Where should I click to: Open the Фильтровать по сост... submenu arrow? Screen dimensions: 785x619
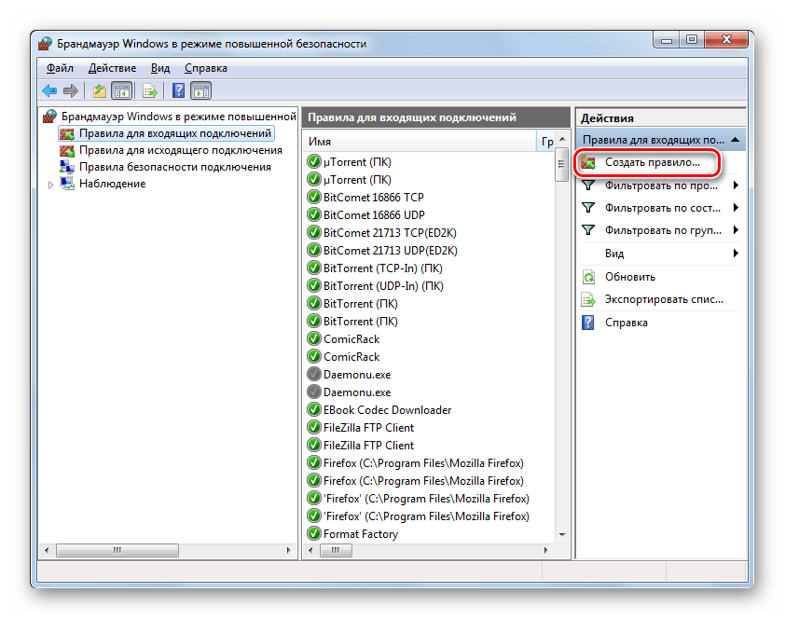point(736,208)
